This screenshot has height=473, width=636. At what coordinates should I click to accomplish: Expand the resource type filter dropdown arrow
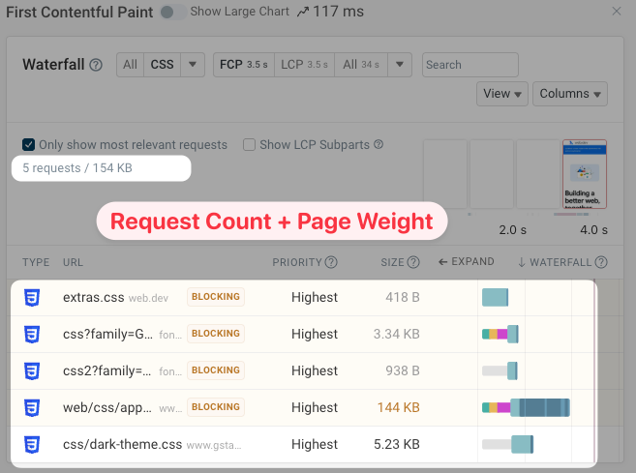193,65
